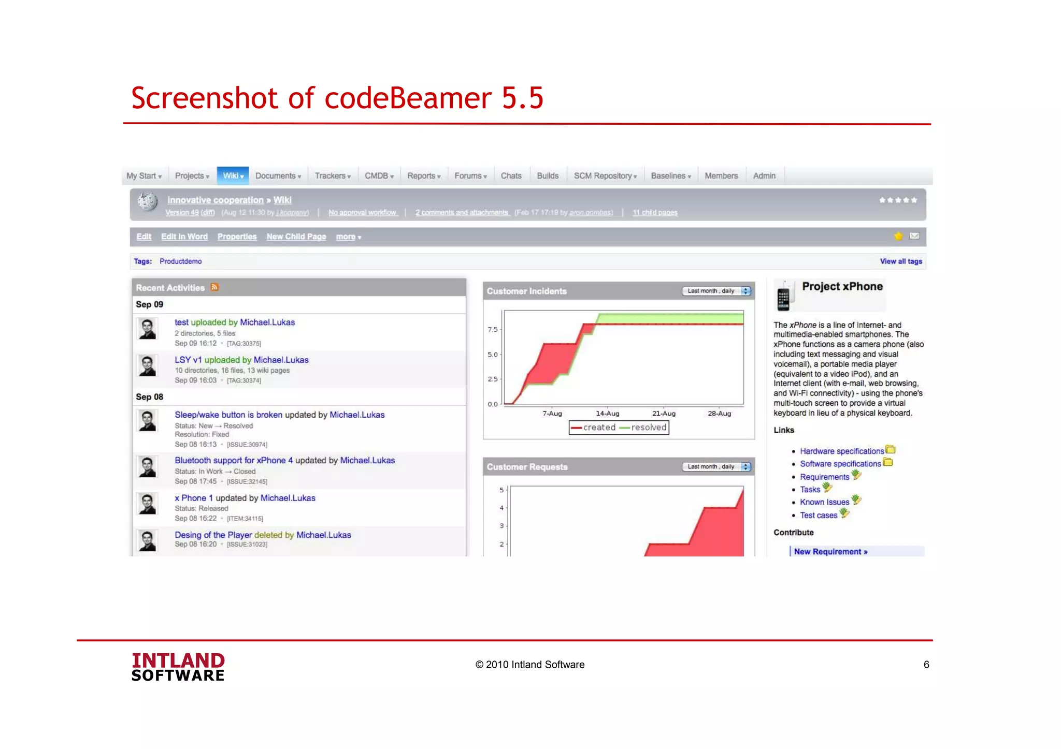
Task: Open the 'x Phone 1' item link
Action: (x=194, y=498)
